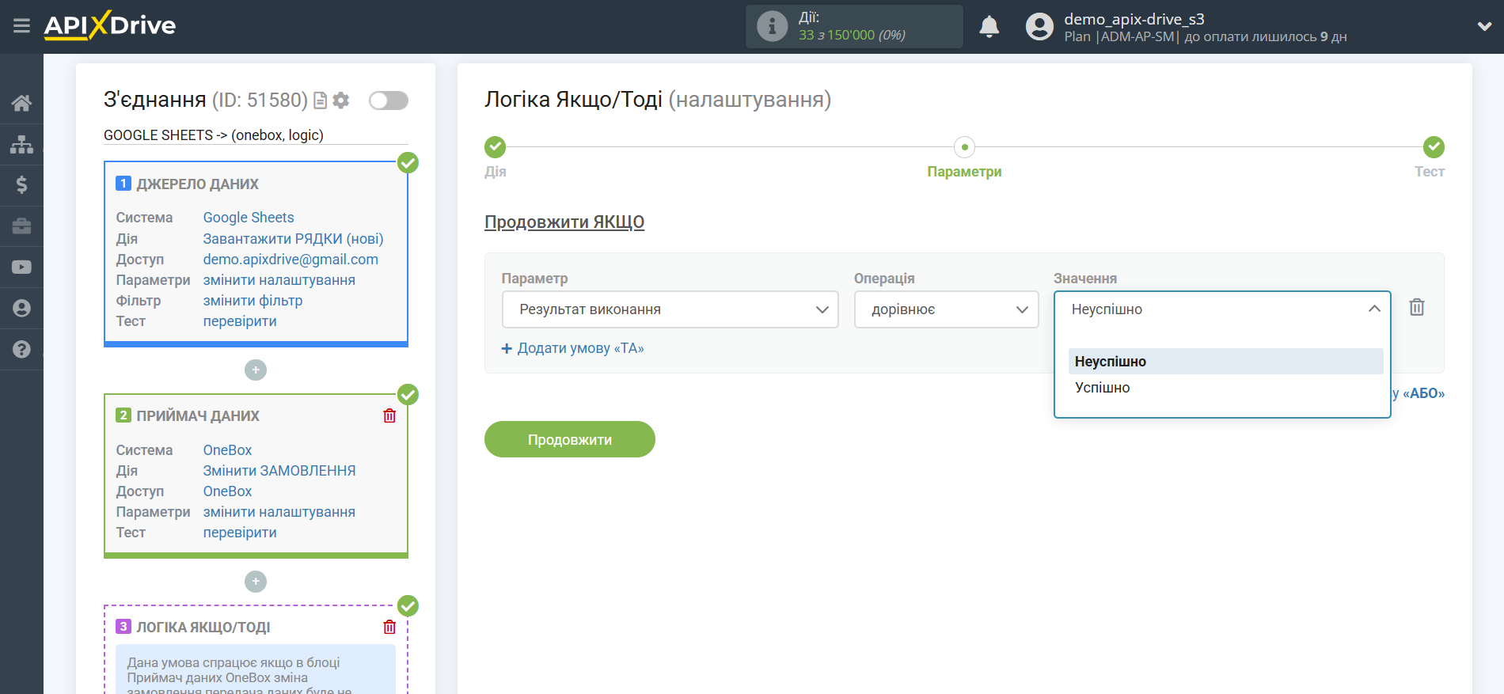The image size is (1504, 694).
Task: Open the notifications bell
Action: click(x=989, y=27)
